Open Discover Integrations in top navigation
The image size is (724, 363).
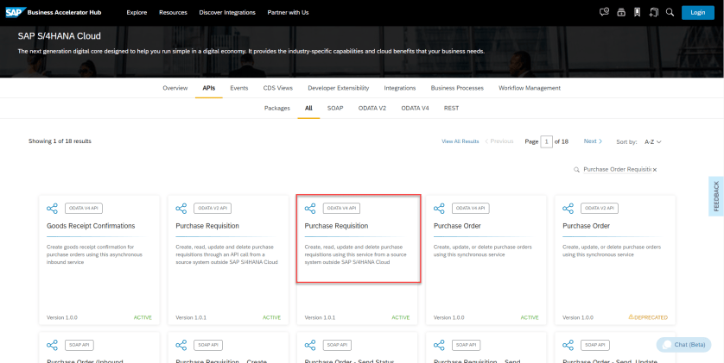coord(227,12)
